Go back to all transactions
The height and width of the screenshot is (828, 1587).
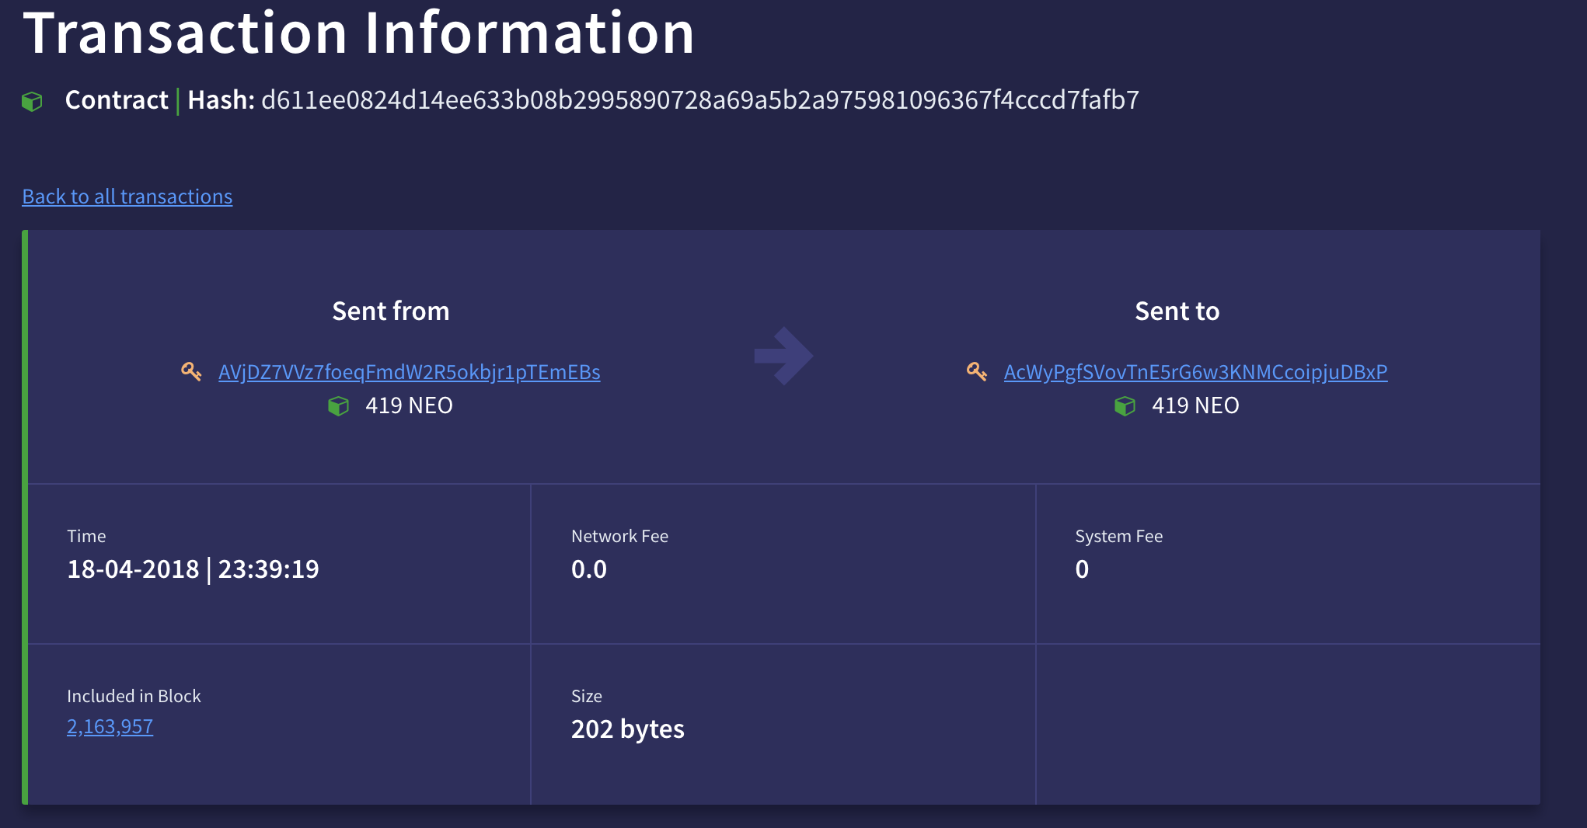tap(127, 197)
